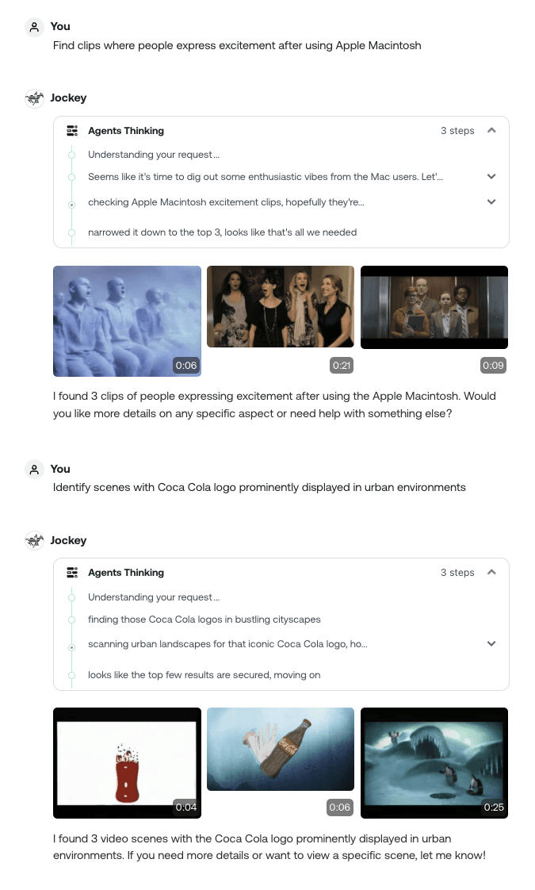The width and height of the screenshot is (535, 890).
Task: Click the 'Jockey' name above the Coca Cola results
Action: pos(68,540)
